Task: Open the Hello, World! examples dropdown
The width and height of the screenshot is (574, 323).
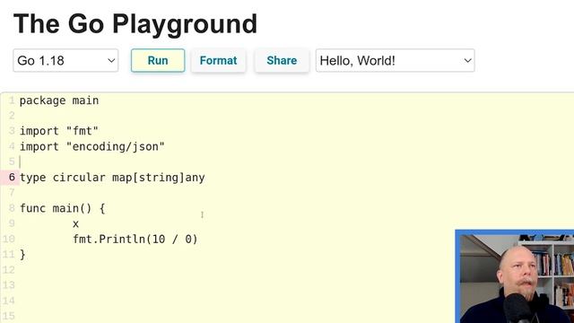Action: pyautogui.click(x=395, y=60)
